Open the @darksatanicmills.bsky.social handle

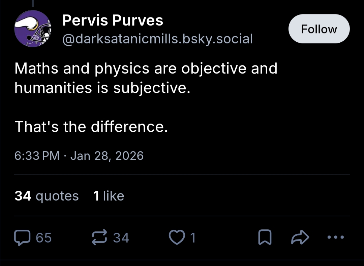[157, 39]
